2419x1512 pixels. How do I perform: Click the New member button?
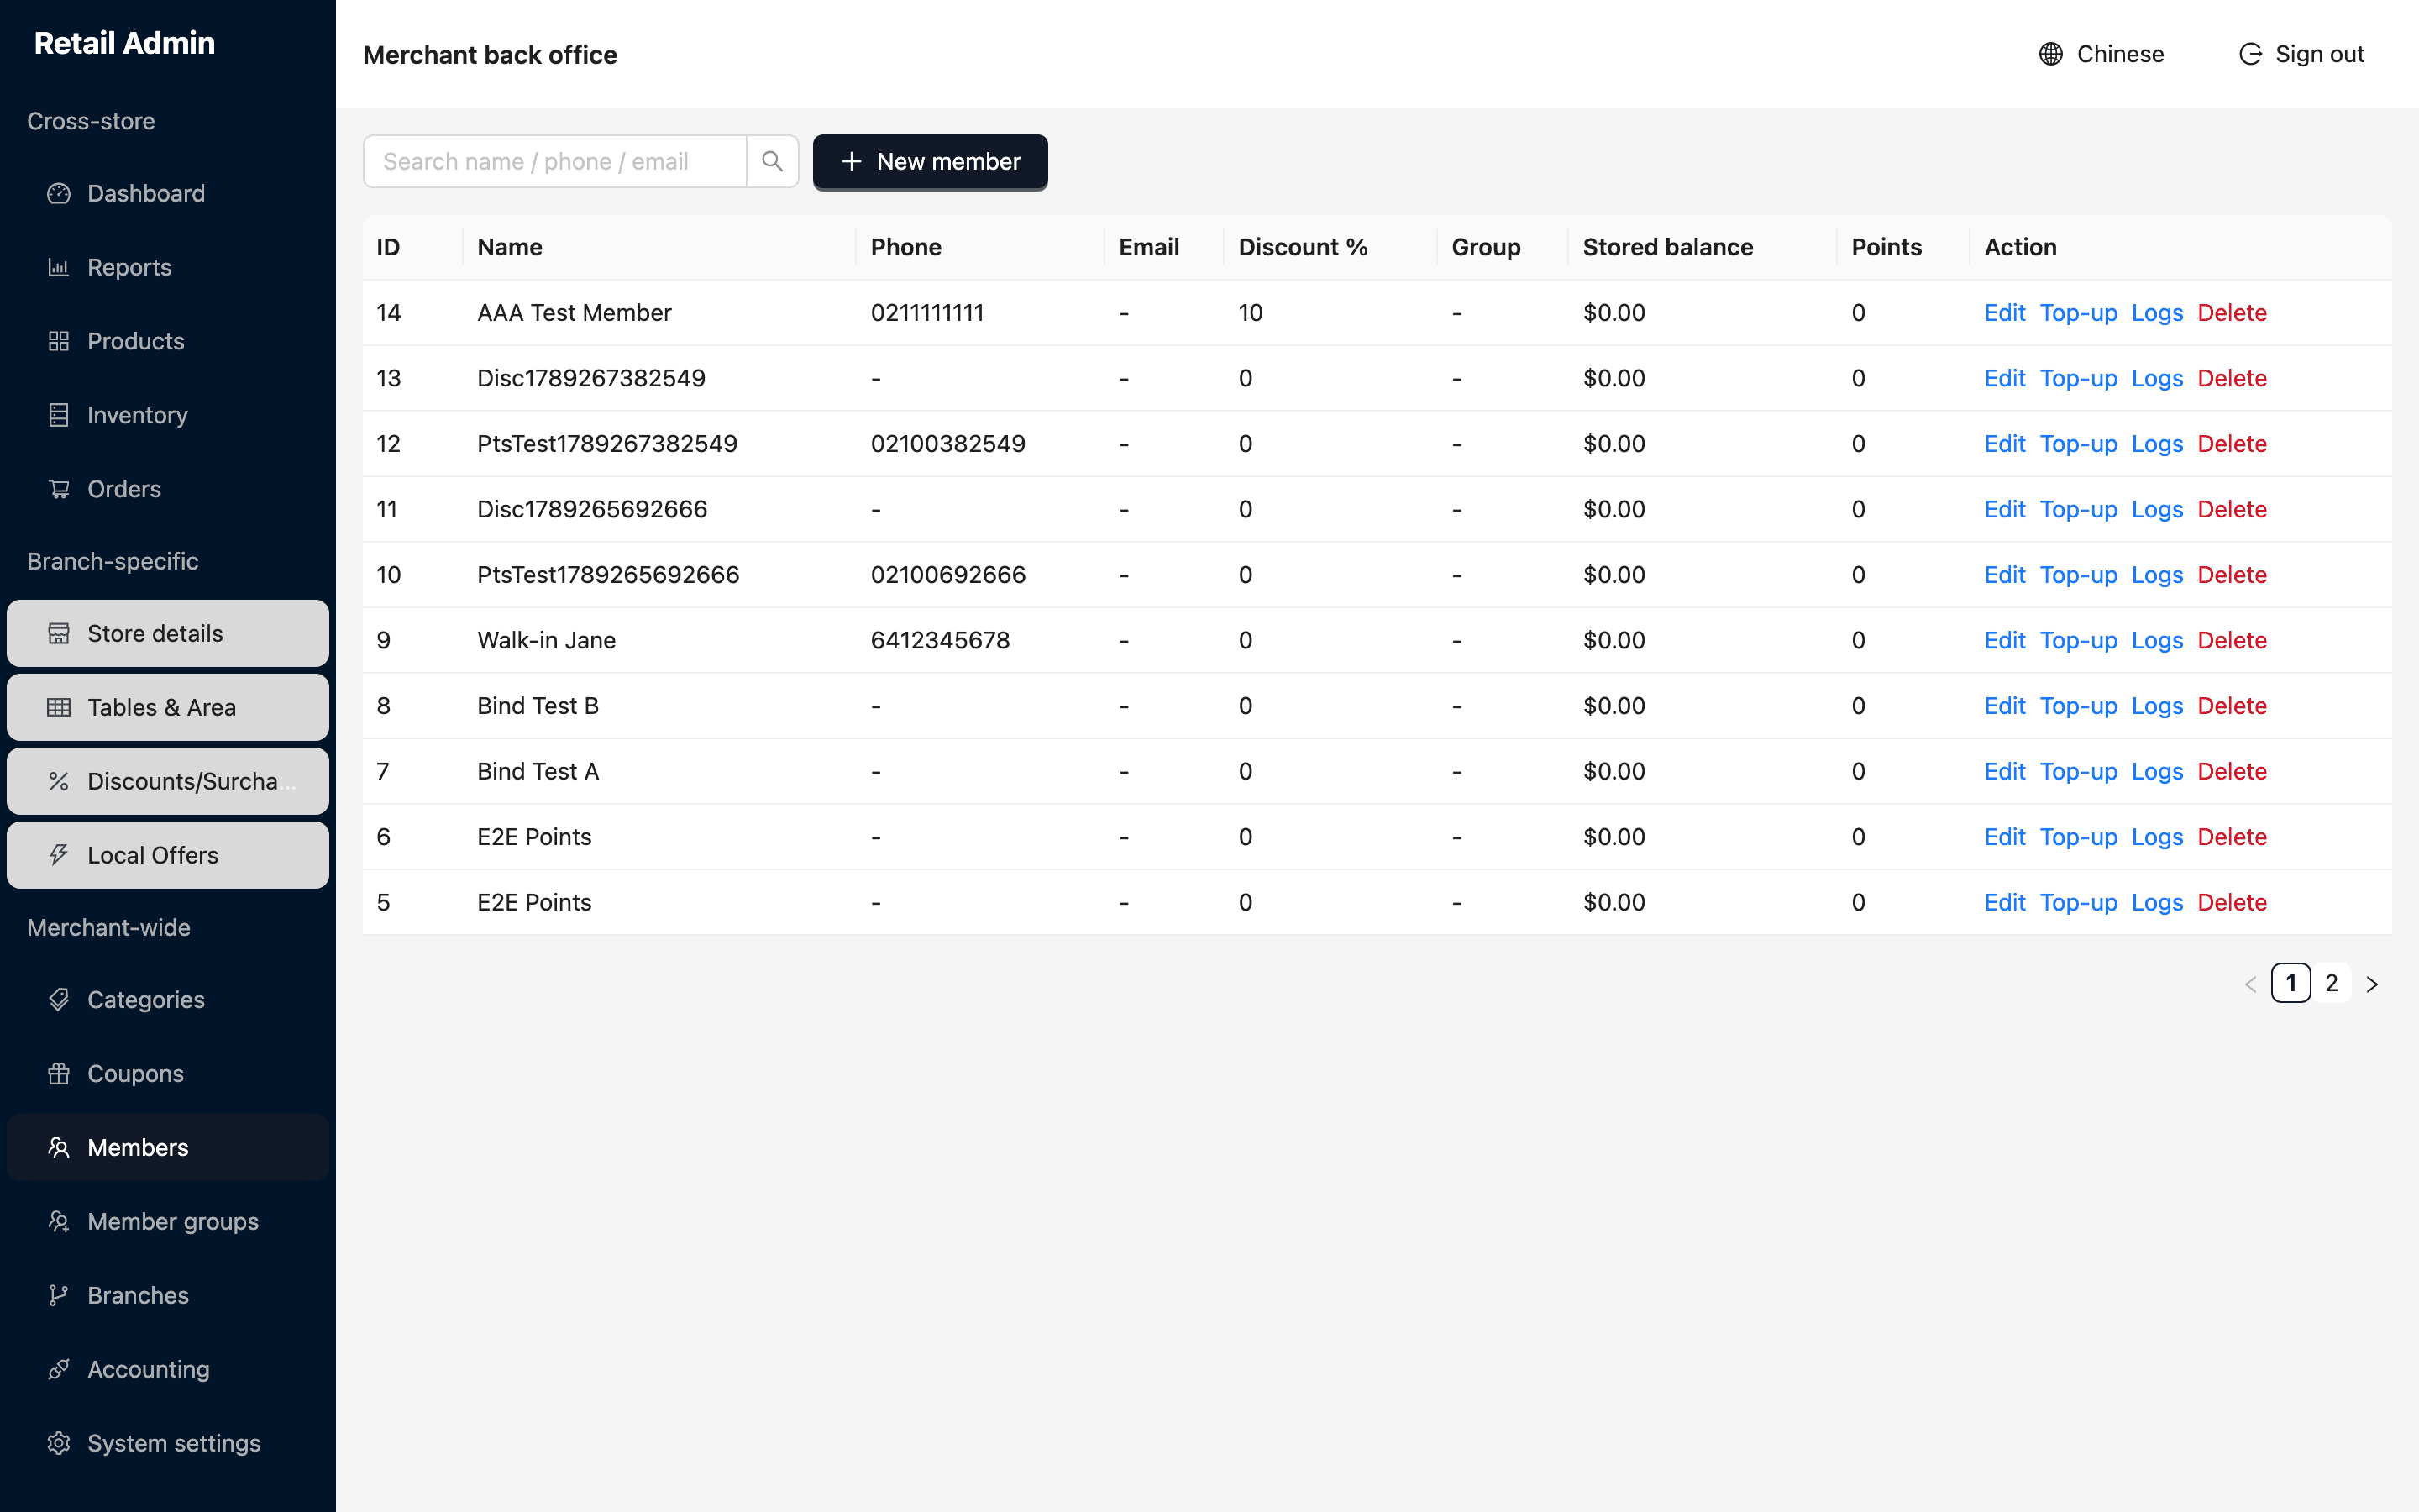point(930,161)
